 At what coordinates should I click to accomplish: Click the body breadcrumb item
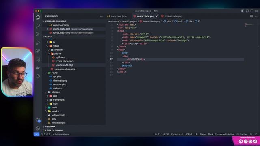pyautogui.click(x=180, y=21)
